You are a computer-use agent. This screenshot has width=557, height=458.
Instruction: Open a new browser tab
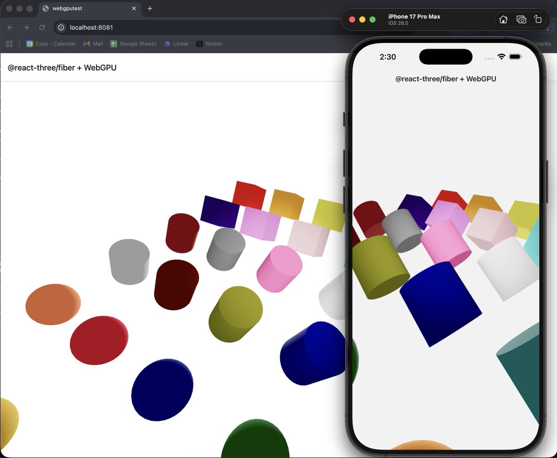tap(150, 8)
